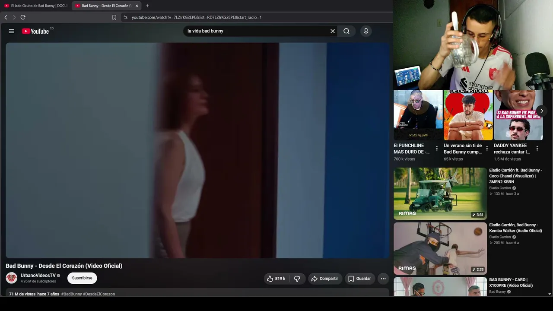The width and height of the screenshot is (553, 311).
Task: Open BAD BUNNY - CARO title link
Action: [x=511, y=282]
